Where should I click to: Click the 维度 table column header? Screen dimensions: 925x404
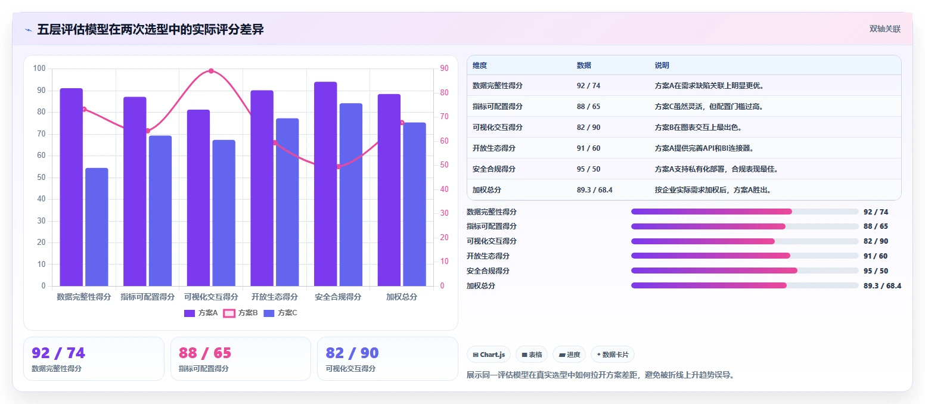click(480, 66)
